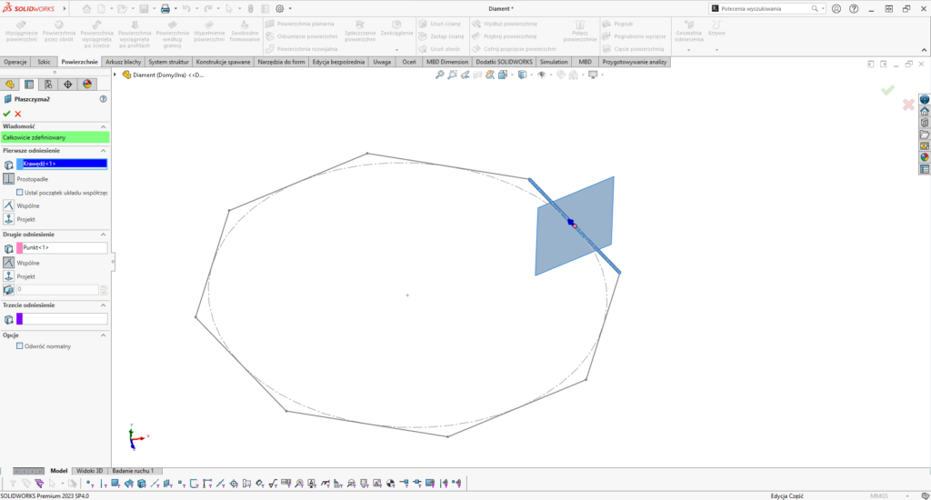This screenshot has height=500, width=931.
Task: Collapse the Pierwsze odniesienie section
Action: click(103, 150)
